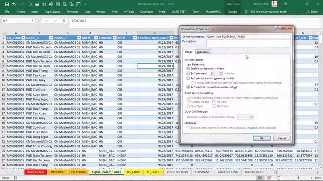
Task: Click the enter checkmark icon beside formula bar
Action: pyautogui.click(x=55, y=21)
